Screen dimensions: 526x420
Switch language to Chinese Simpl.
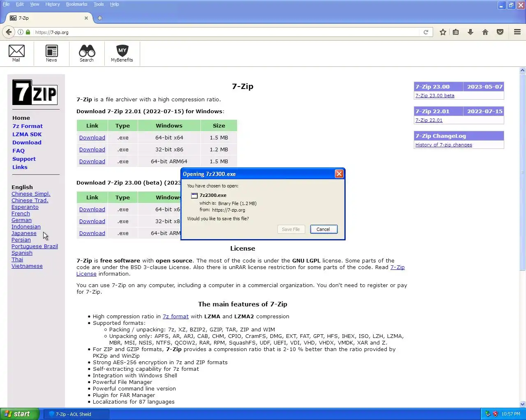point(31,194)
